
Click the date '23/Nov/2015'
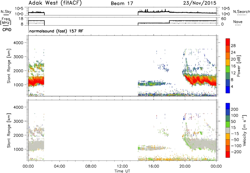point(200,3)
